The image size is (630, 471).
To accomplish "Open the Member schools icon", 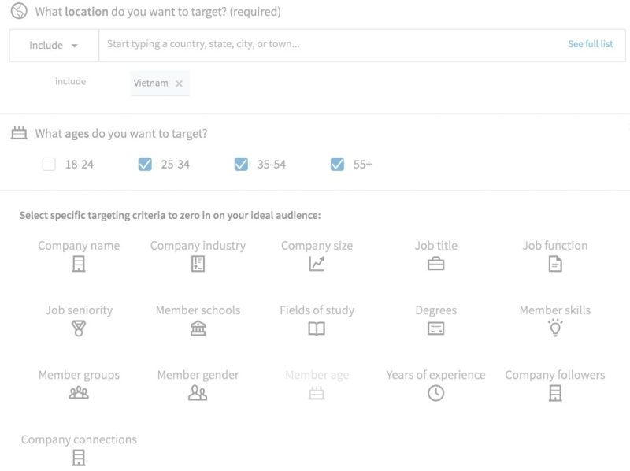I will 198,328.
